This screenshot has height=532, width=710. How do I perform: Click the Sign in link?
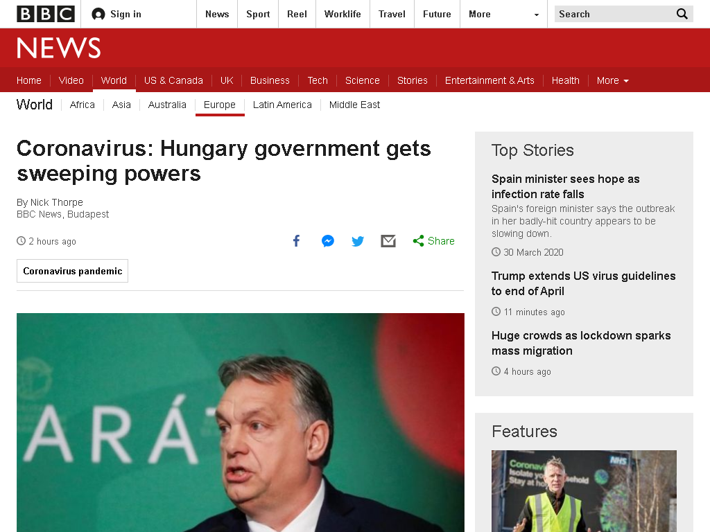tap(126, 15)
